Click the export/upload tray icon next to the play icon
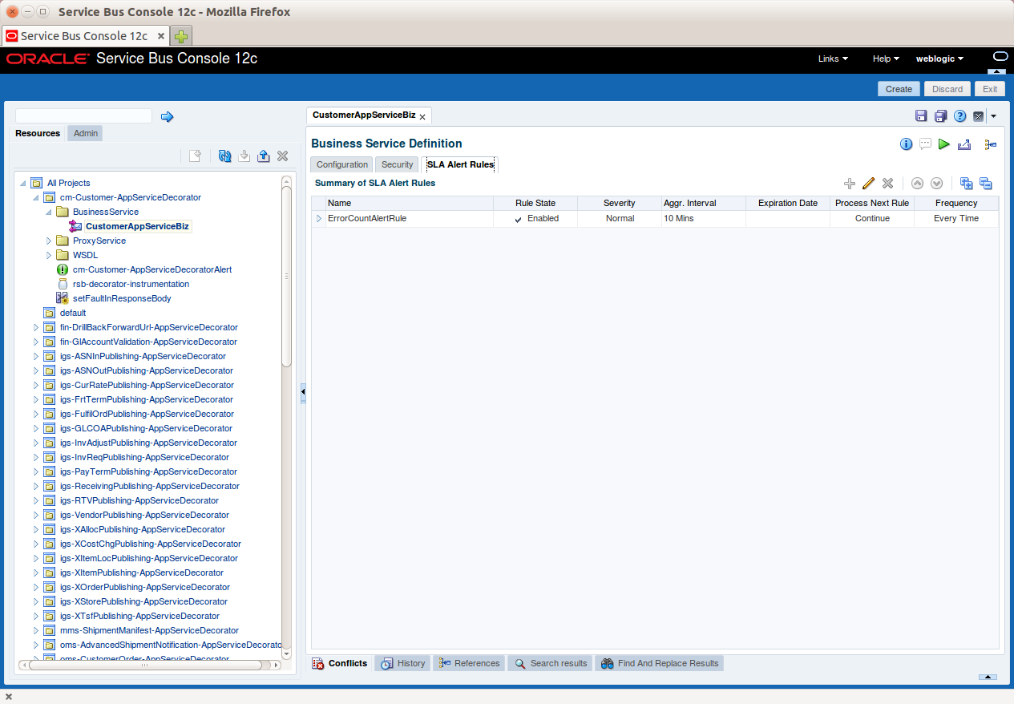Viewport: 1014px width, 704px height. click(964, 144)
